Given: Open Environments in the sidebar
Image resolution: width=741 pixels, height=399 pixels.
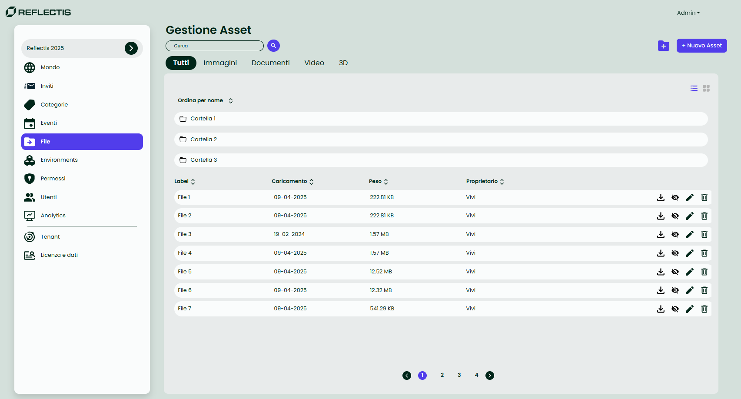Looking at the screenshot, I should coord(59,160).
